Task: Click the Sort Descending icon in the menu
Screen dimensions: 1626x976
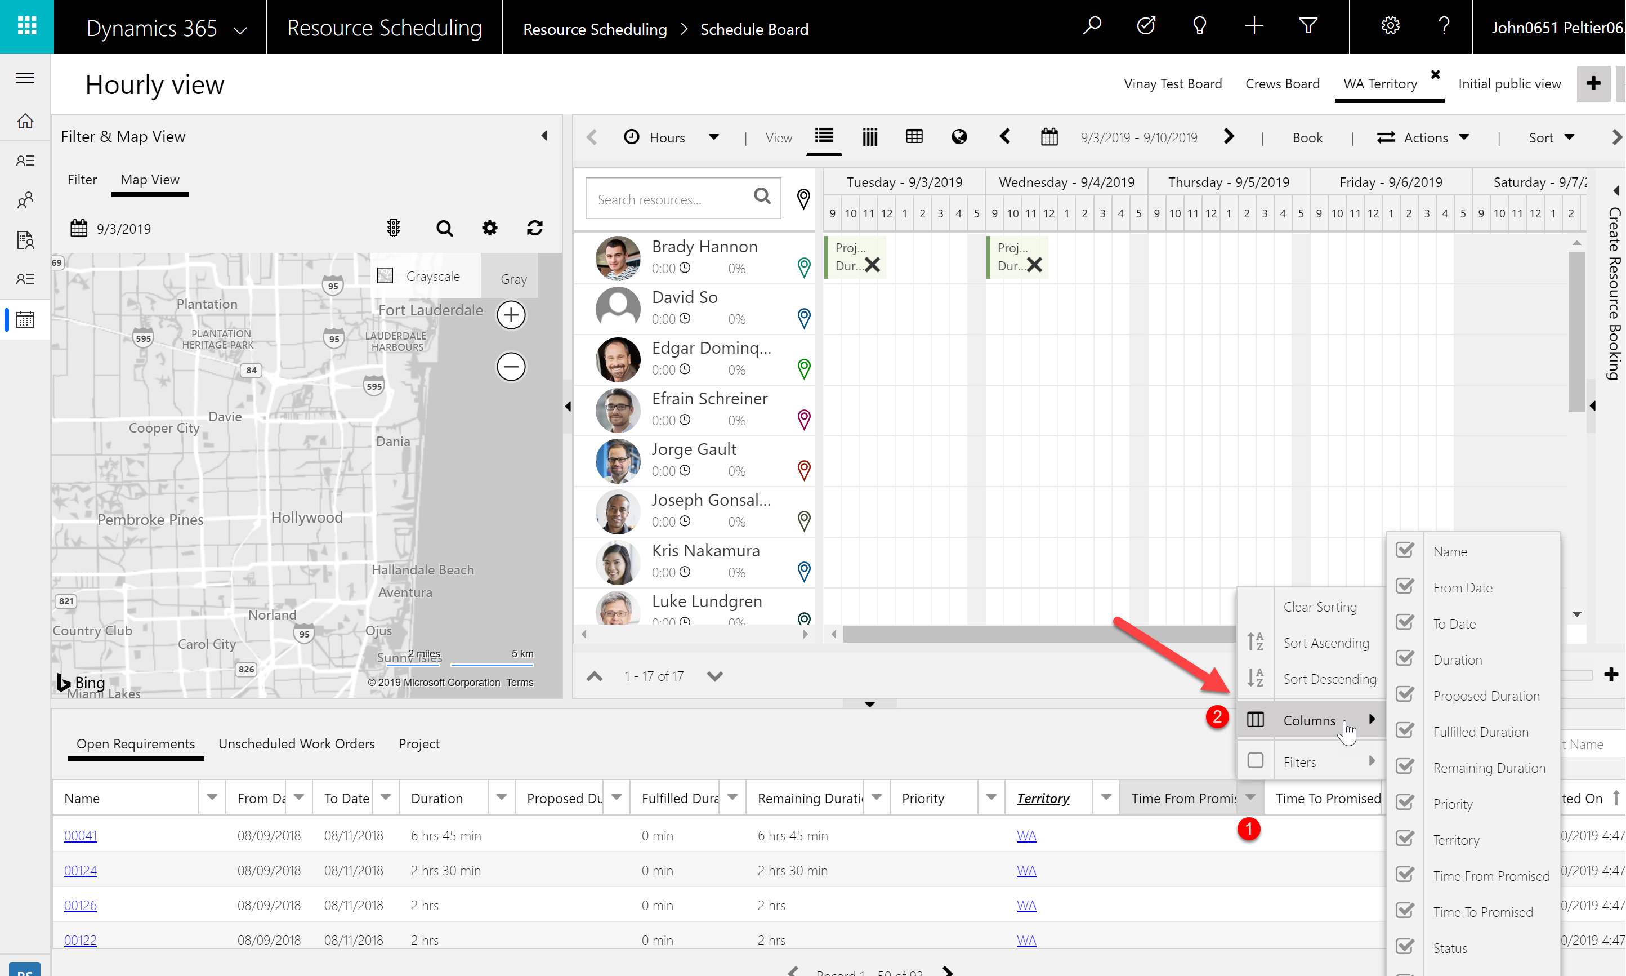Action: pyautogui.click(x=1256, y=679)
